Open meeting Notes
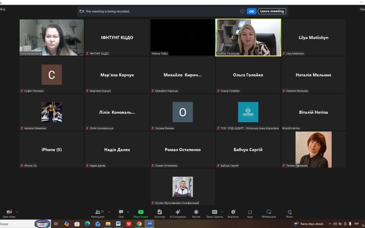This screenshot has width=365, height=228. click(290, 213)
